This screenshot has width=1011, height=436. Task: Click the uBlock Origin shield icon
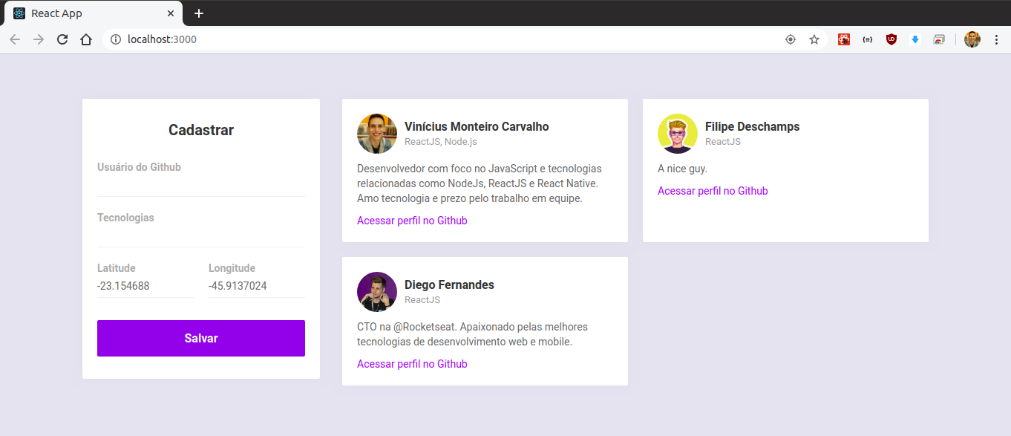click(x=891, y=39)
